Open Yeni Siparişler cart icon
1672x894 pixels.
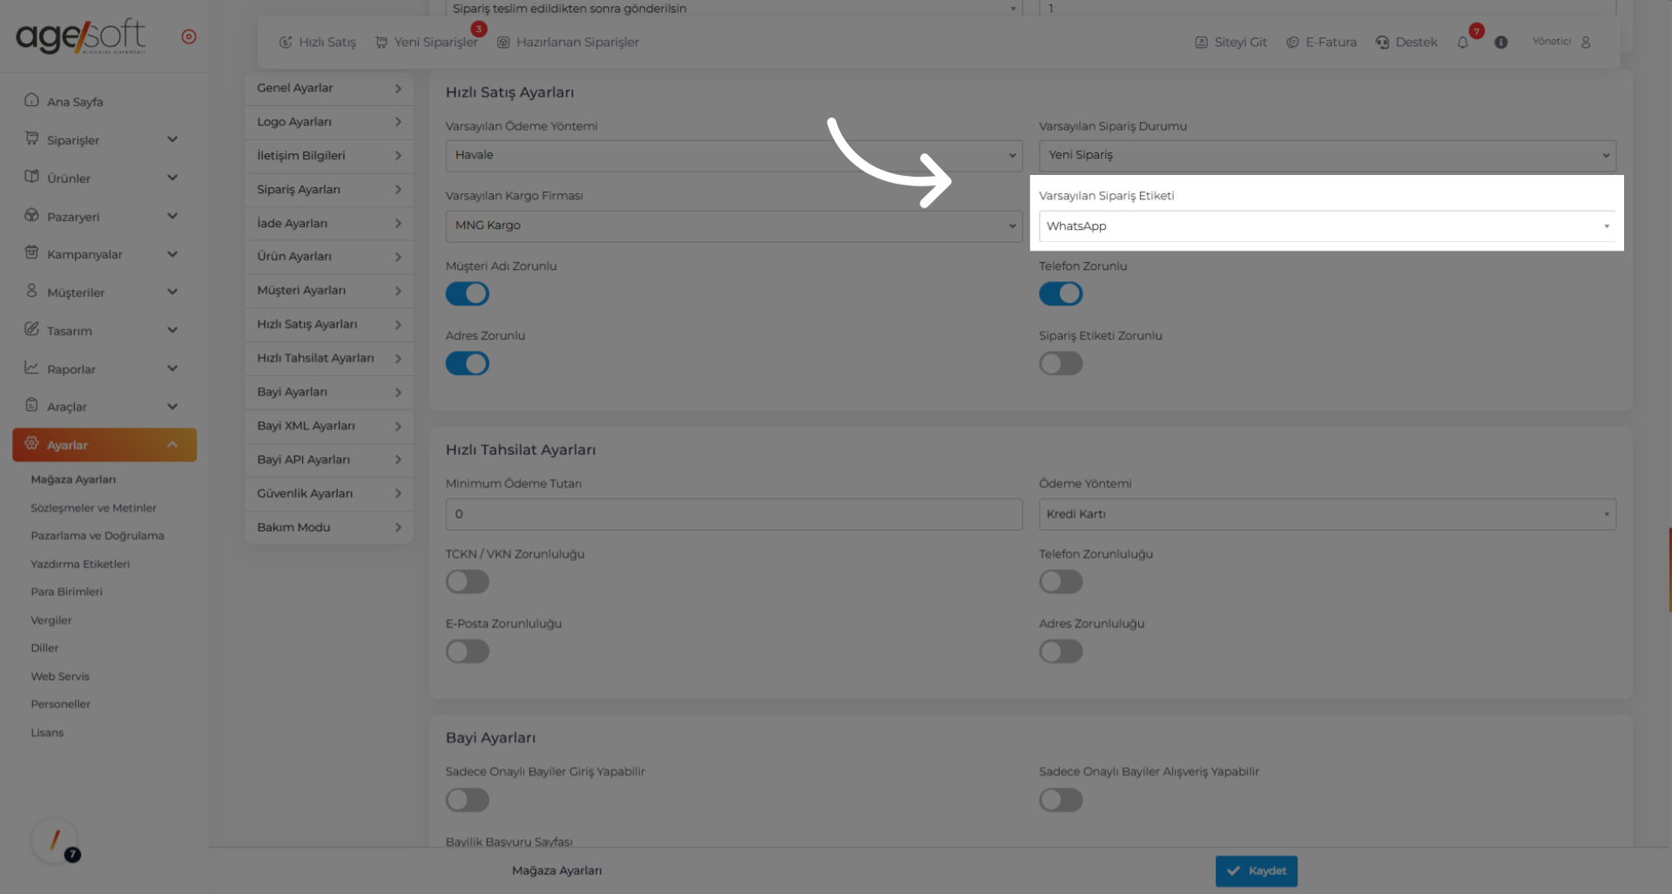[x=381, y=43]
